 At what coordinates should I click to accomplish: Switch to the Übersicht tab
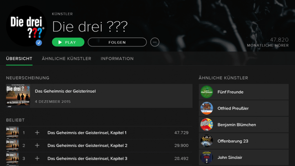[x=19, y=59]
